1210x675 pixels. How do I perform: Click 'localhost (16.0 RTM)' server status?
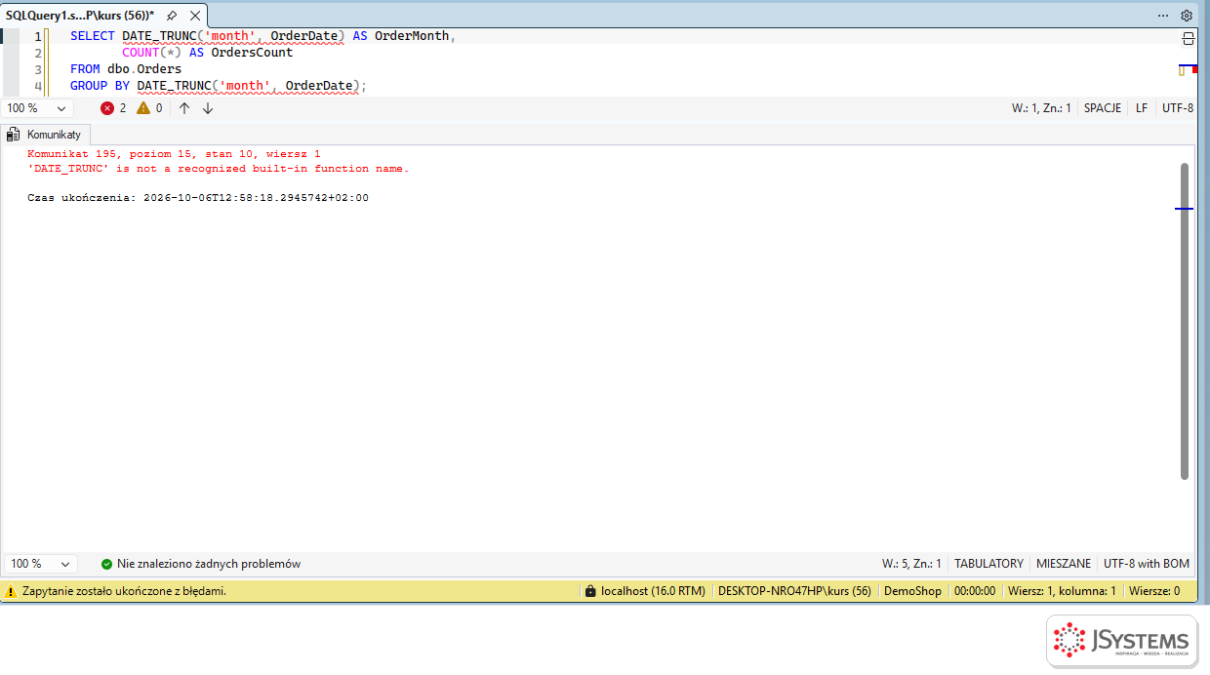pyautogui.click(x=653, y=591)
